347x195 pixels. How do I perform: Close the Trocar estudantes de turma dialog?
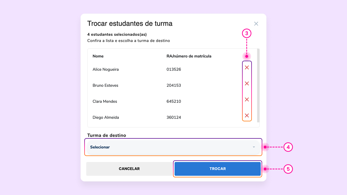256,24
